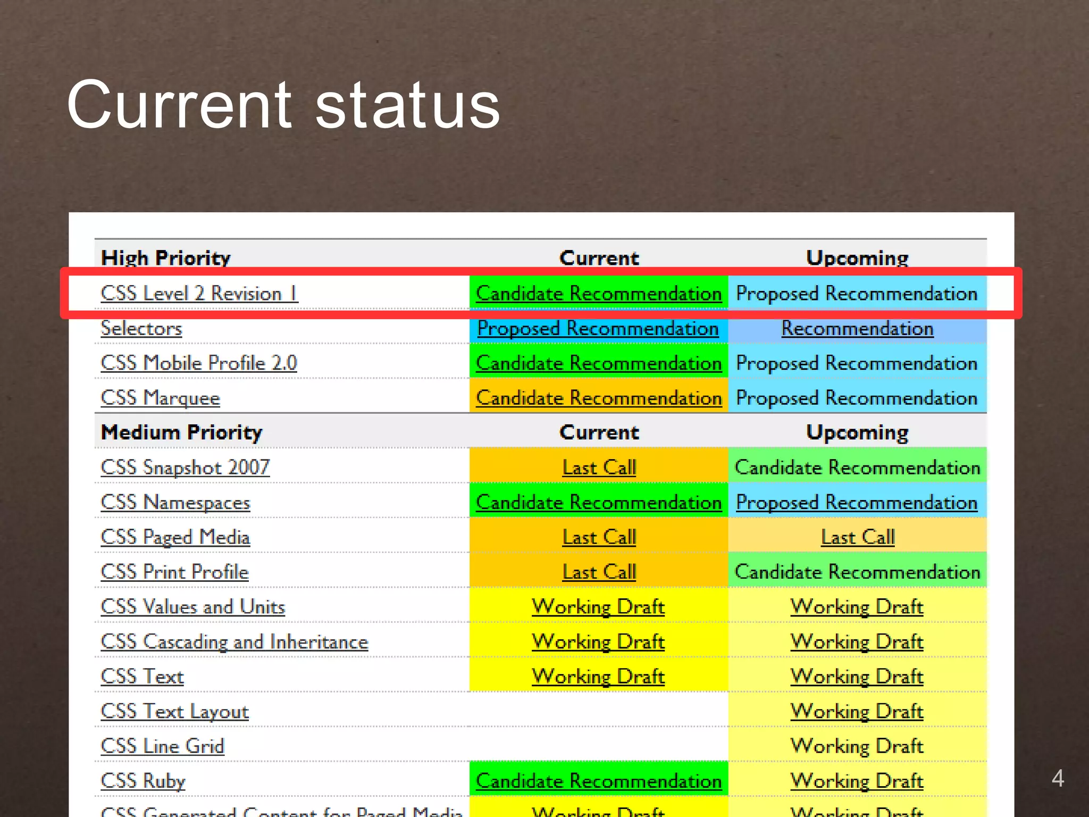Click upcoming Last Call for CSS Paged Media
Viewport: 1089px width, 817px height.
click(858, 537)
